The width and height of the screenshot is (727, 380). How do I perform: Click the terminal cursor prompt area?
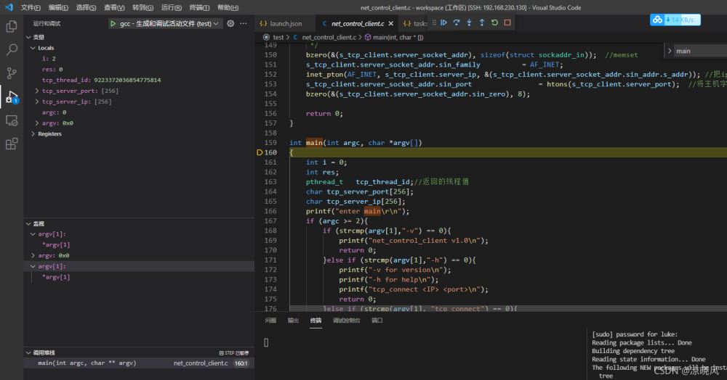pos(266,342)
